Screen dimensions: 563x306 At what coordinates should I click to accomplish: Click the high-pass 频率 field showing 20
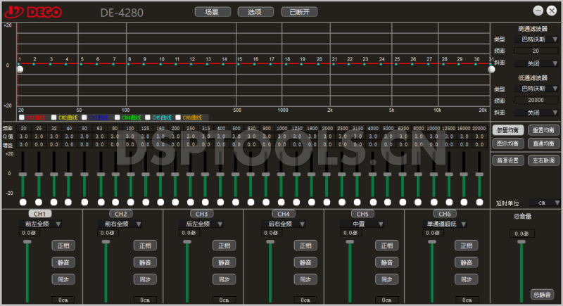click(536, 51)
